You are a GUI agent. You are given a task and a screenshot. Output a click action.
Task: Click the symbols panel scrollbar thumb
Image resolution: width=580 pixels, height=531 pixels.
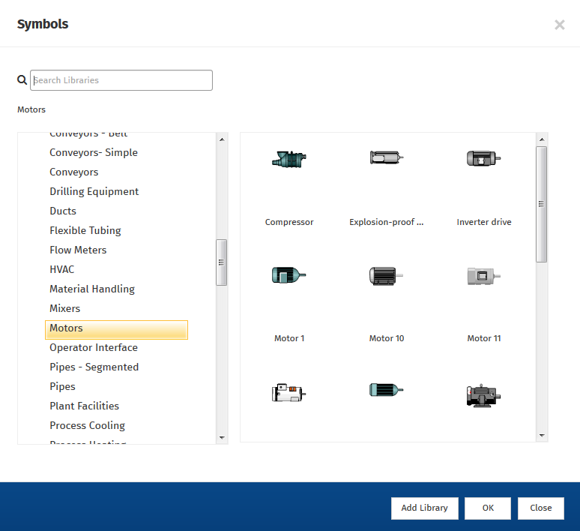tap(542, 204)
